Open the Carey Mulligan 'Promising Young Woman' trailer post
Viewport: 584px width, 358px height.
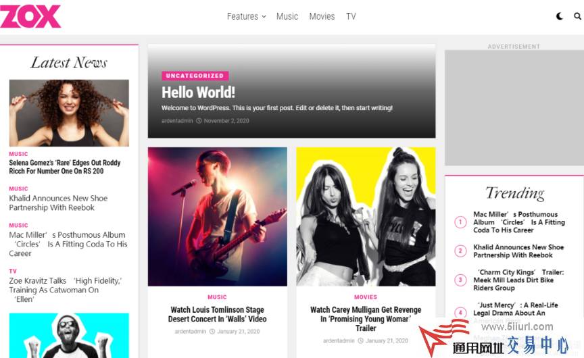(366, 319)
